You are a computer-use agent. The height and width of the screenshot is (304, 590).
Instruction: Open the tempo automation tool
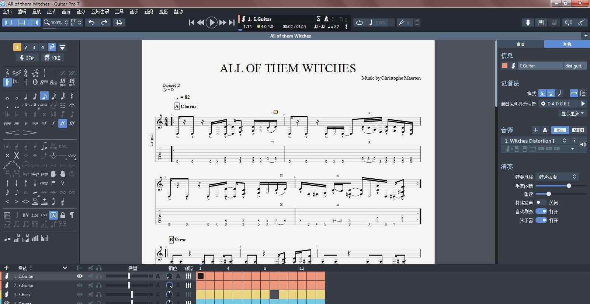click(7, 238)
